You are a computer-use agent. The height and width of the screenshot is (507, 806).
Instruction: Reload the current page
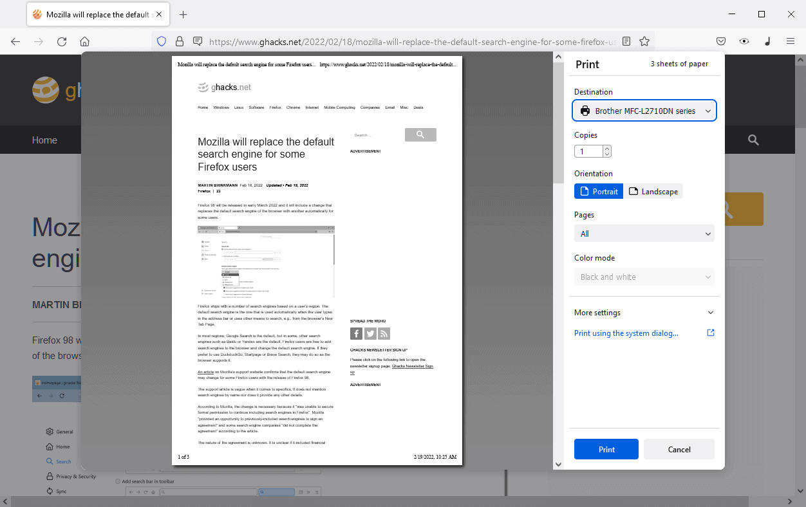61,41
